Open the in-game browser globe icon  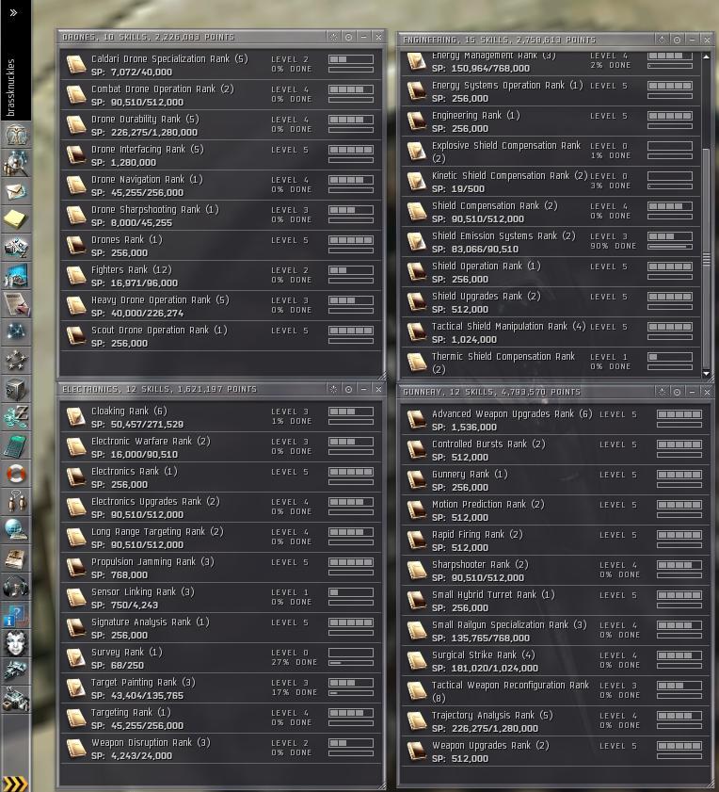pyautogui.click(x=16, y=531)
